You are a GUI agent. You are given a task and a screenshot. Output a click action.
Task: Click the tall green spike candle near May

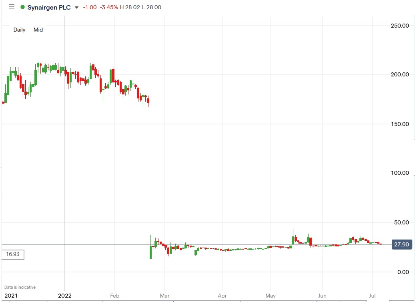click(293, 236)
